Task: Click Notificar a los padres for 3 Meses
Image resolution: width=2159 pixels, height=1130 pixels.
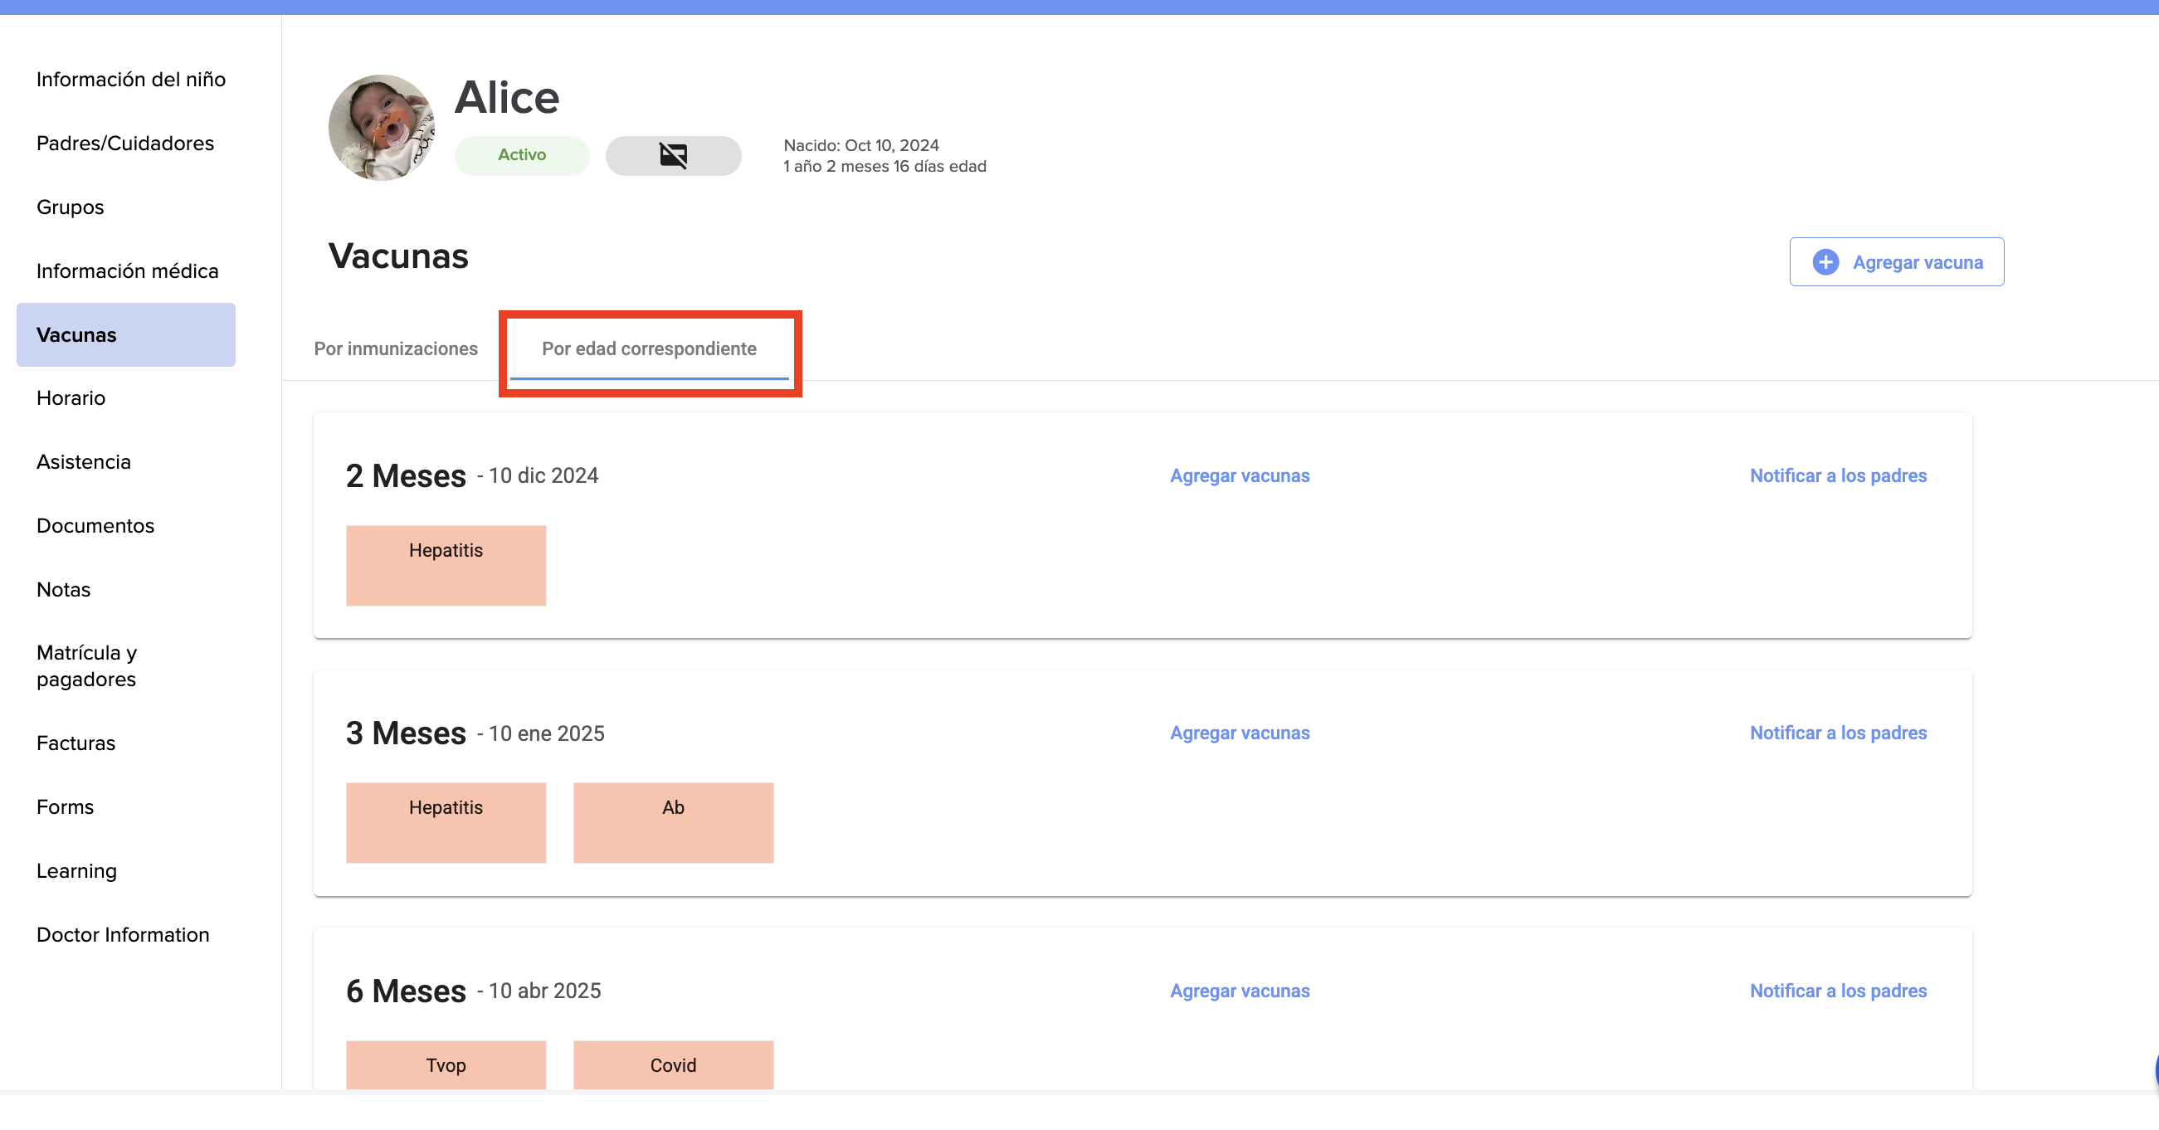Action: tap(1837, 733)
